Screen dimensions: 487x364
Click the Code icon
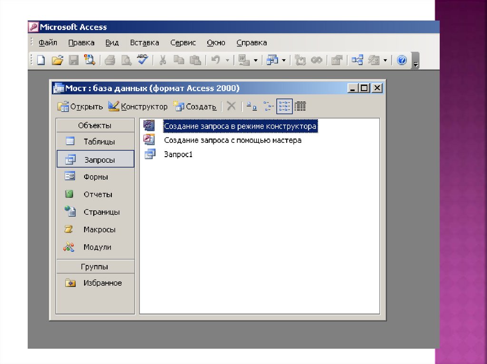click(x=300, y=60)
